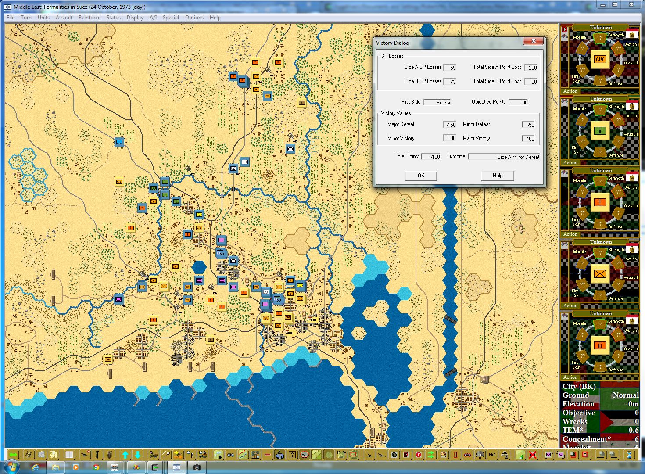Click the City (BK) terrain label
The height and width of the screenshot is (474, 645).
(x=579, y=387)
